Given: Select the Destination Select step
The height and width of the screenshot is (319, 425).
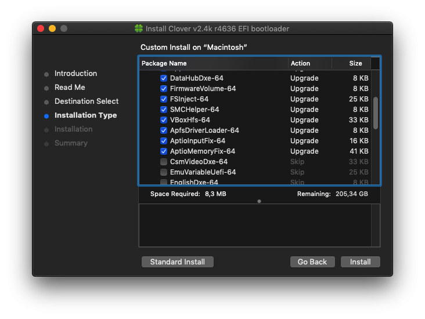Looking at the screenshot, I should (x=87, y=101).
